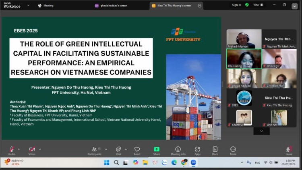Expand Participants options chevron
302x170 pixels.
[x=106, y=149]
